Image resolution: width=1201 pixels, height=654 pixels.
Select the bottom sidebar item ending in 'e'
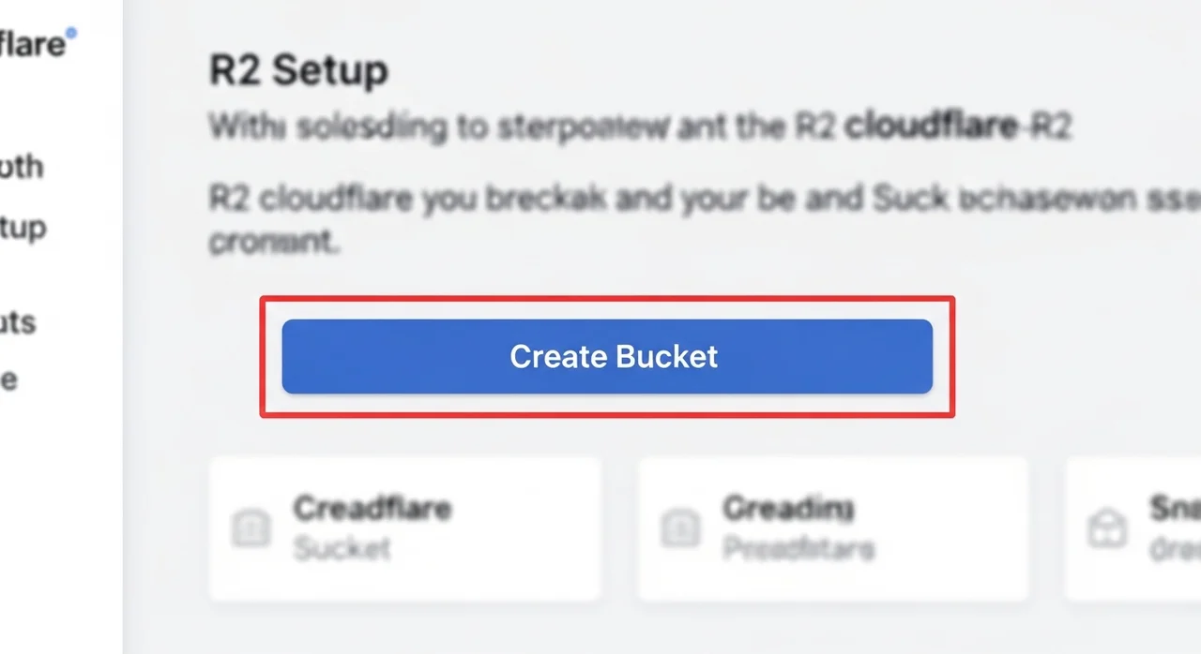tap(9, 379)
